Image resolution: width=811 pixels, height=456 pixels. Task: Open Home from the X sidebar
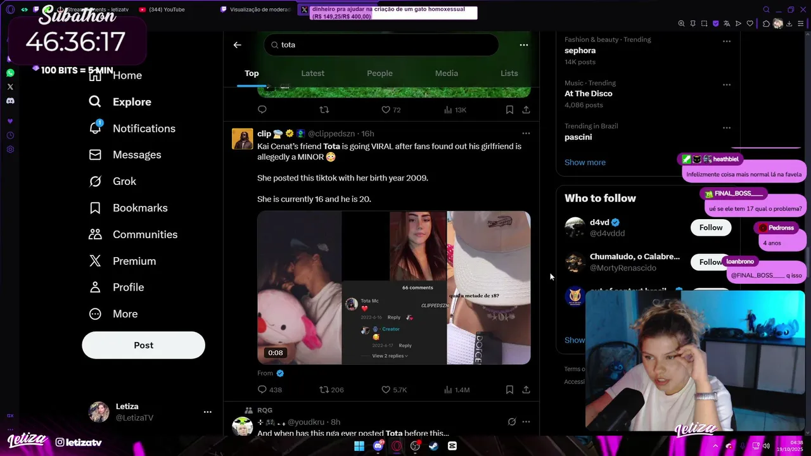(x=115, y=75)
